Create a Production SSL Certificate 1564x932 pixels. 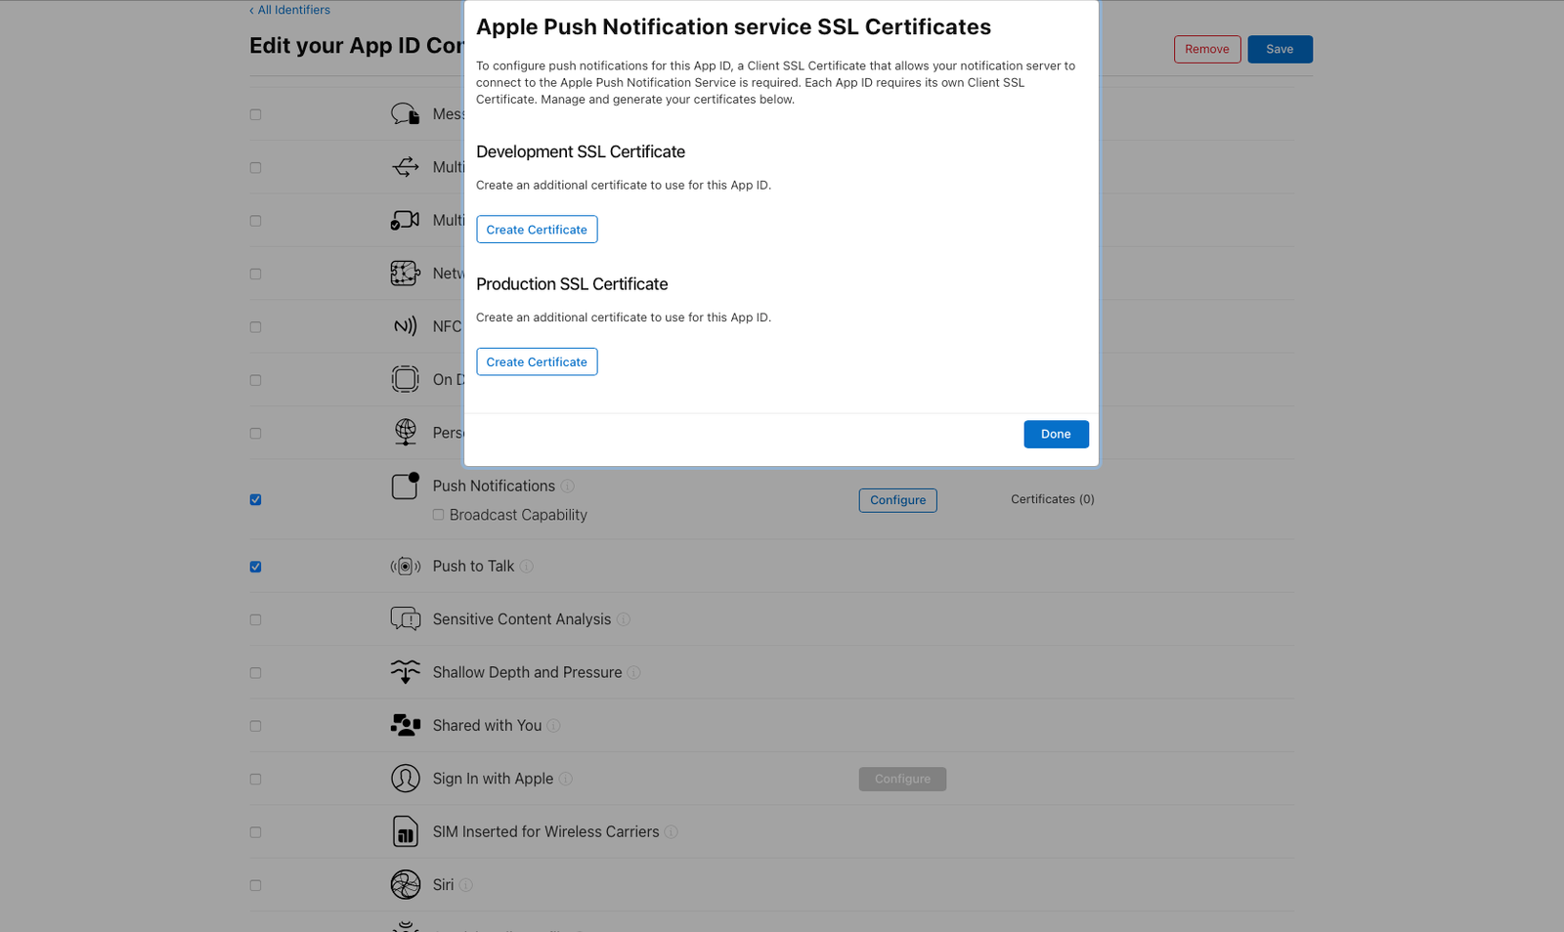coord(537,362)
